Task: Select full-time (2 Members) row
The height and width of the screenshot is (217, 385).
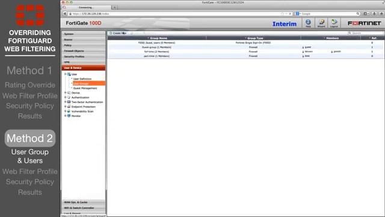Action: click(246, 52)
